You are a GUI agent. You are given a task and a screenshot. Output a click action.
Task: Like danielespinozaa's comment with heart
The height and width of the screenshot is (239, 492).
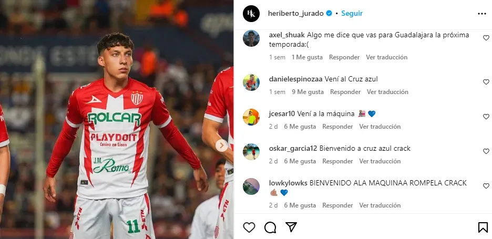point(486,82)
